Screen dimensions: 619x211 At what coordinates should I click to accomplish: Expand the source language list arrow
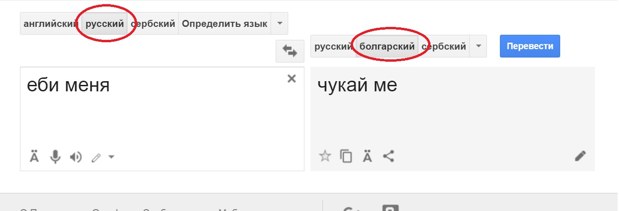coord(279,24)
